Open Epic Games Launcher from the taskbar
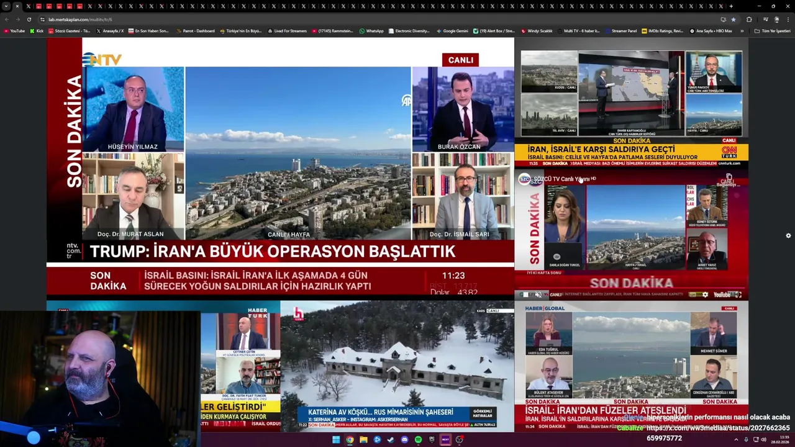This screenshot has height=447, width=795. coord(432,440)
